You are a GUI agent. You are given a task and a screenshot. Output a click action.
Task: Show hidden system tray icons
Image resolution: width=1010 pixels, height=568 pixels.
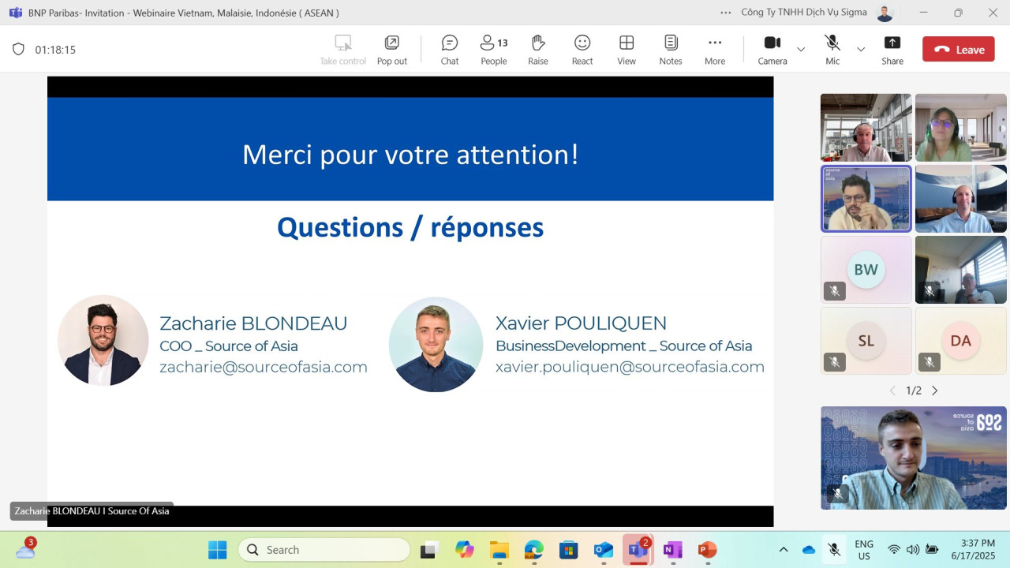[x=784, y=550]
